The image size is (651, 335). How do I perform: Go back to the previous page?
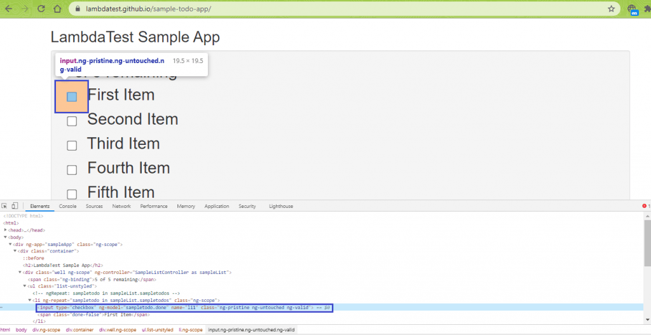[x=9, y=9]
